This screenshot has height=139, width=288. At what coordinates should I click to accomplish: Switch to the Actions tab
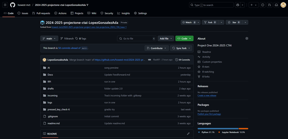pos(60,13)
